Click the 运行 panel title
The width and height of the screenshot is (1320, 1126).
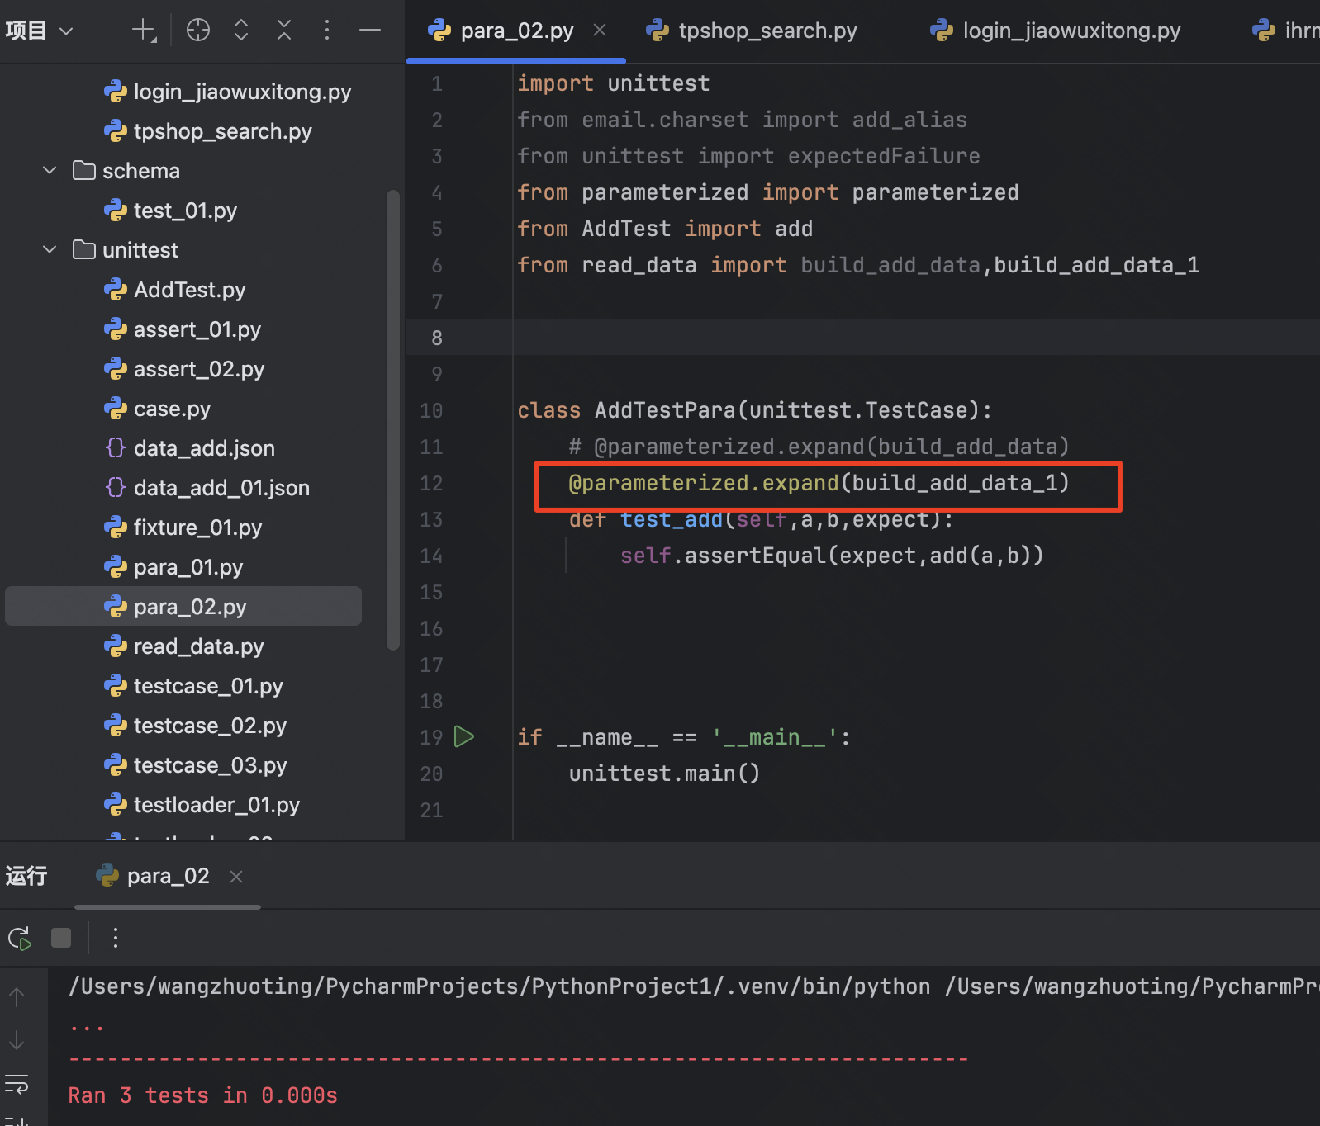coord(26,876)
